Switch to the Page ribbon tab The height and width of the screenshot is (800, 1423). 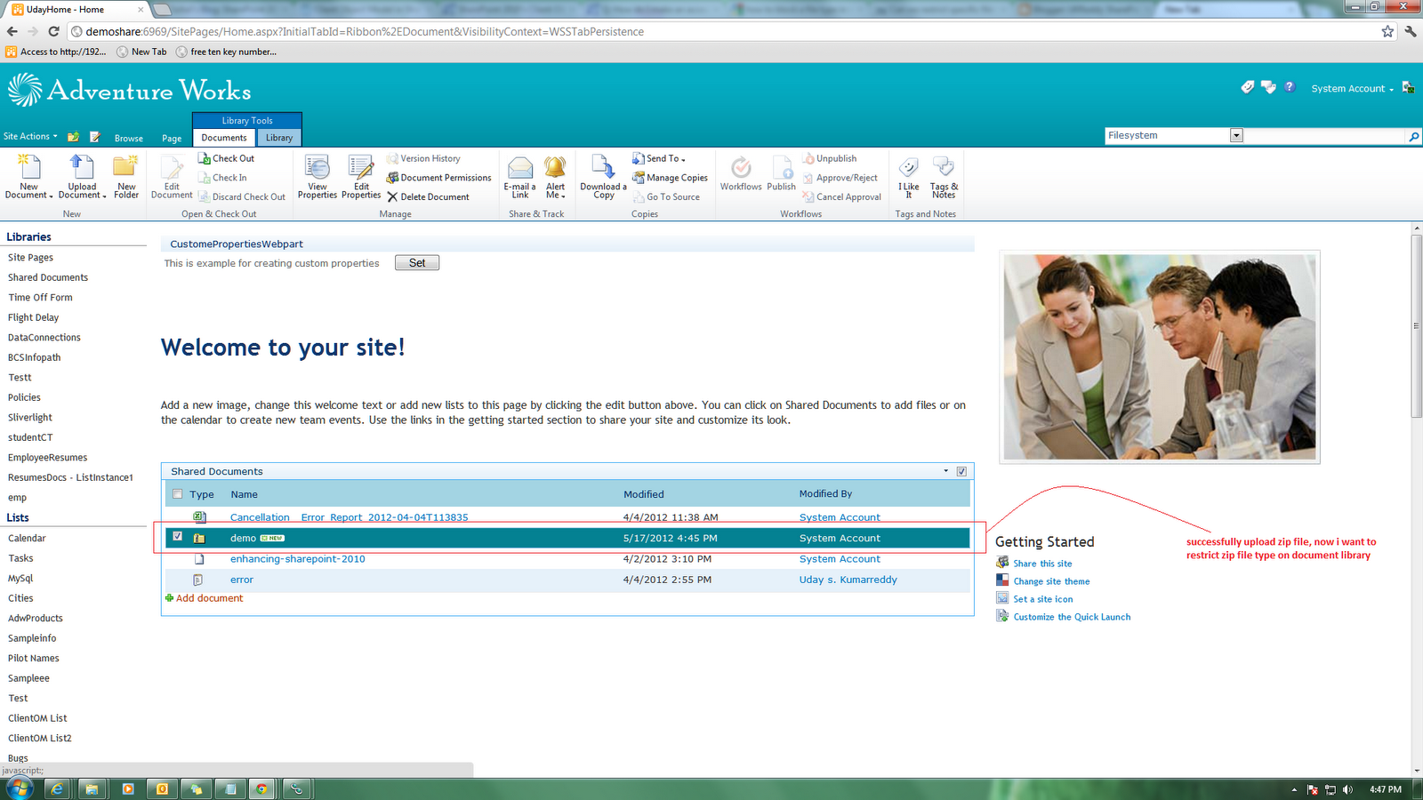pyautogui.click(x=172, y=139)
